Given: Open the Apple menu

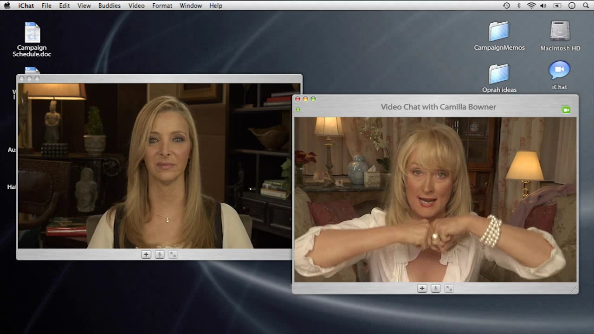Looking at the screenshot, I should tap(7, 6).
